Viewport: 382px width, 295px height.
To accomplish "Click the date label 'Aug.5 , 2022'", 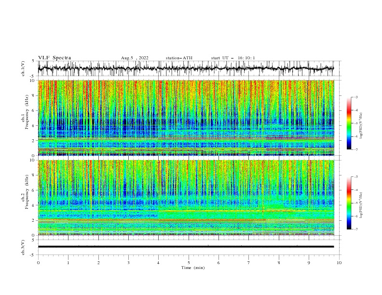I will [x=135, y=58].
